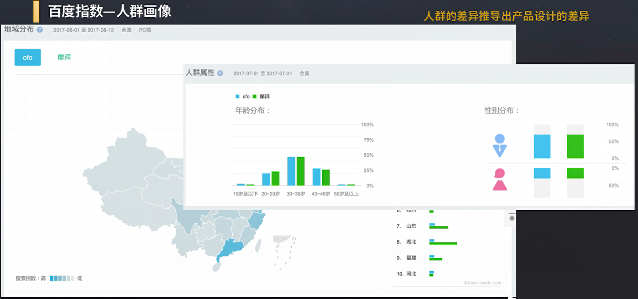
Task: Click the 人群属性 heading
Action: [200, 73]
